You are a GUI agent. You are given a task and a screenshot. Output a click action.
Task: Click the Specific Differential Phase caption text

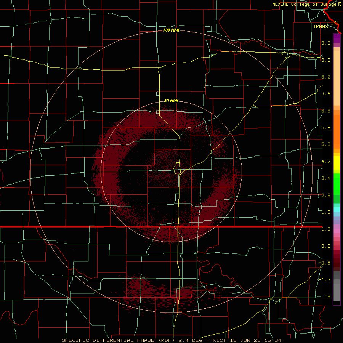click(x=171, y=340)
